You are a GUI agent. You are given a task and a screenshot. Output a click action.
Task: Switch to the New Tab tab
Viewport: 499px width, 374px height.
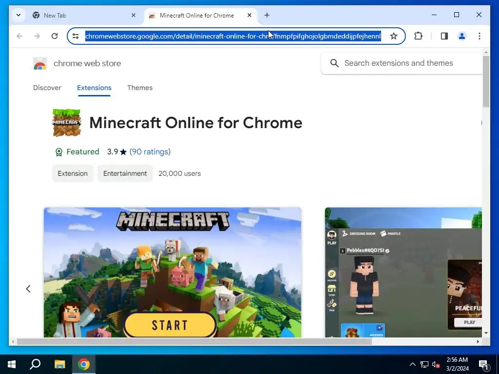[84, 15]
